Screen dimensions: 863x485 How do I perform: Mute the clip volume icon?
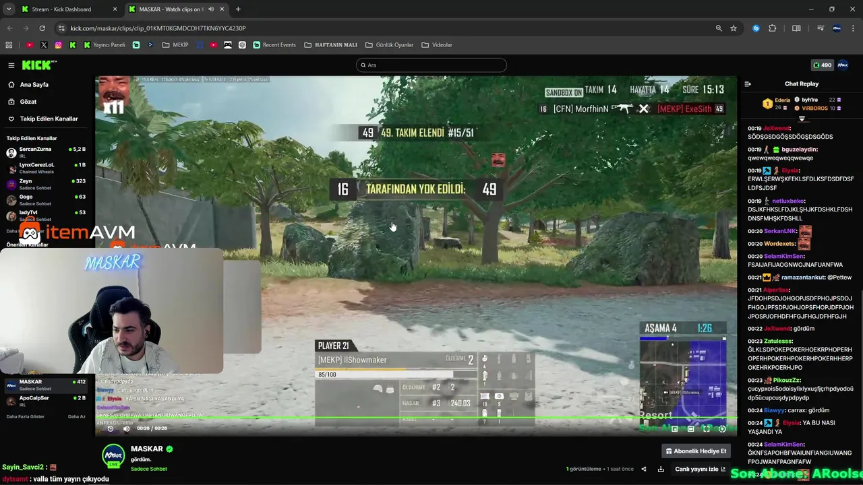click(x=126, y=428)
